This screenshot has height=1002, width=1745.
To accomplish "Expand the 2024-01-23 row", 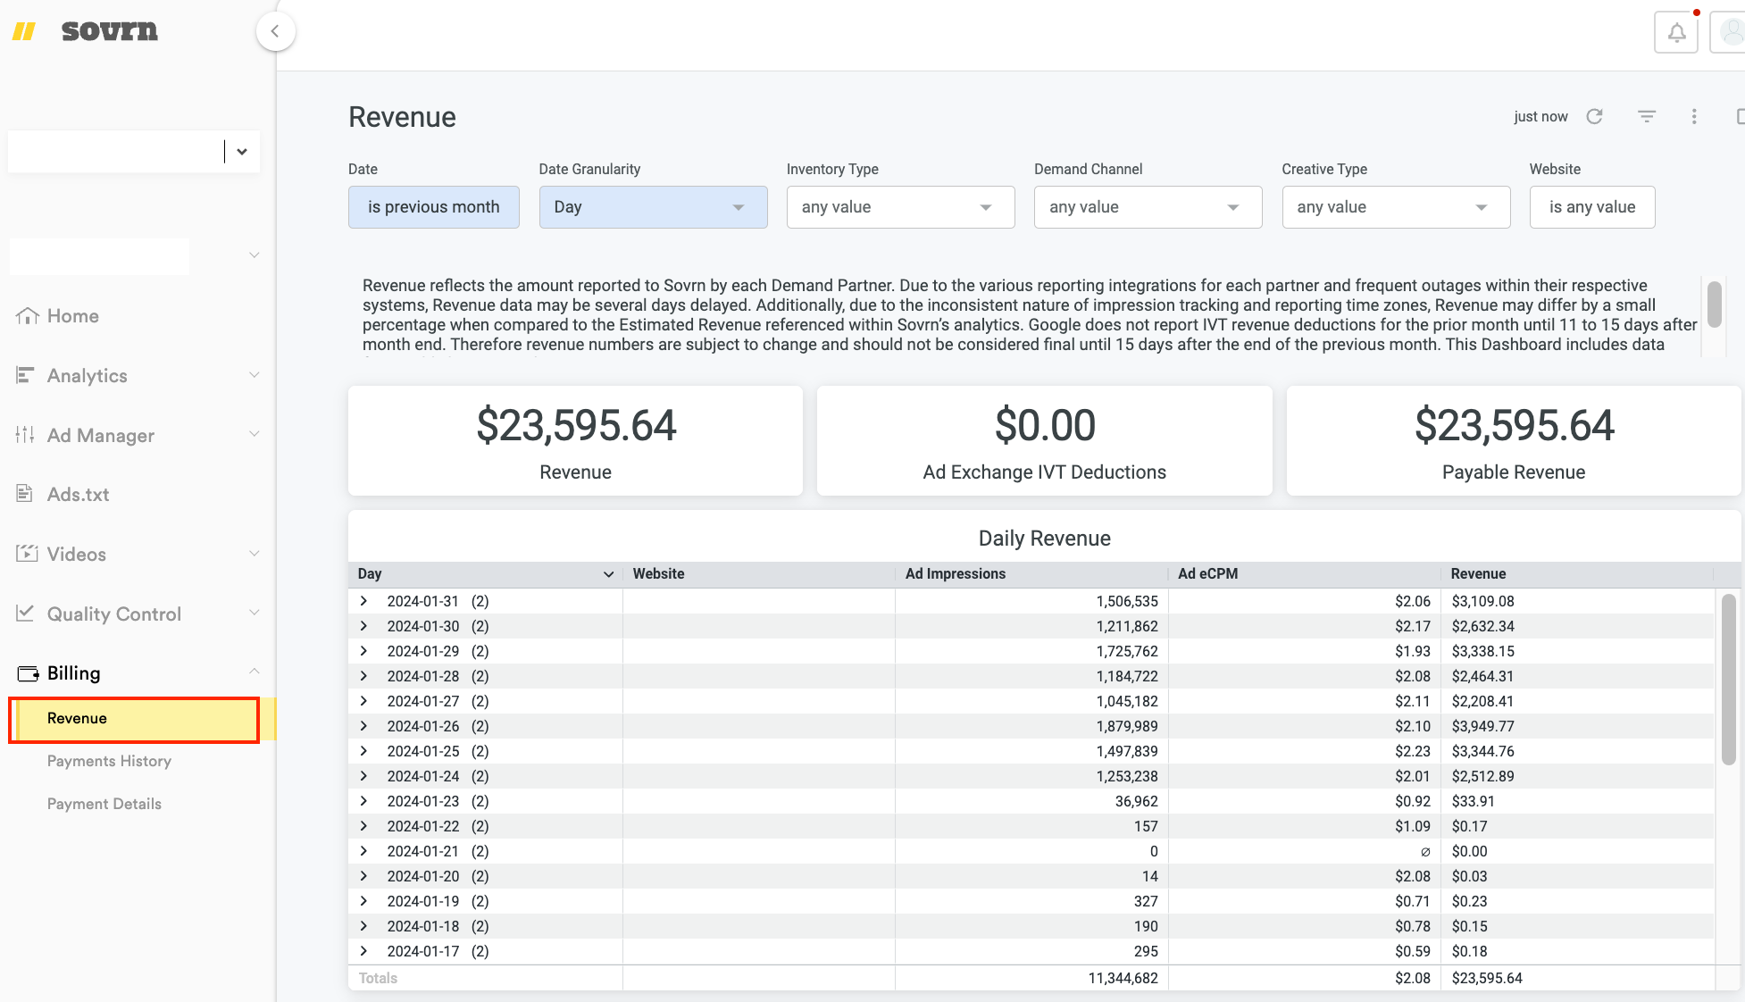I will click(364, 801).
